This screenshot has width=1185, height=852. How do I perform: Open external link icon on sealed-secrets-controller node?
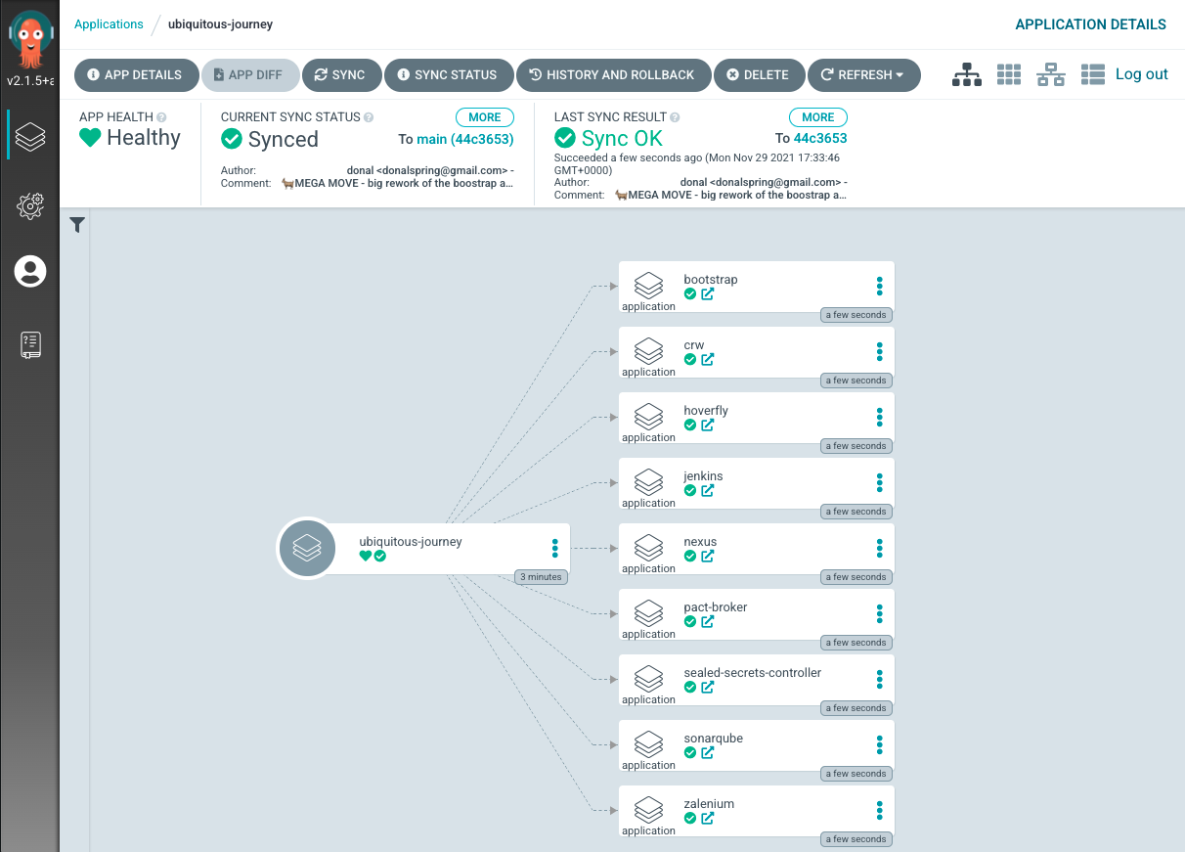(708, 687)
